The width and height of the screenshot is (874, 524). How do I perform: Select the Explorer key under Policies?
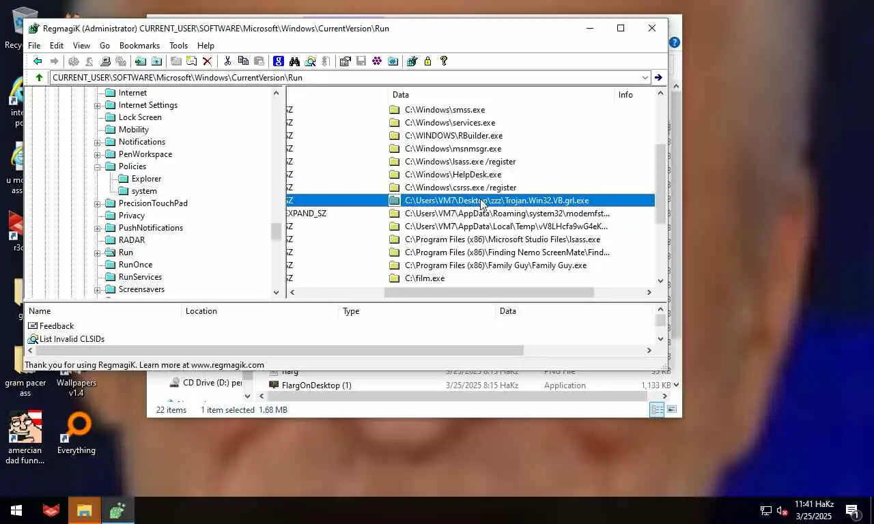point(146,179)
